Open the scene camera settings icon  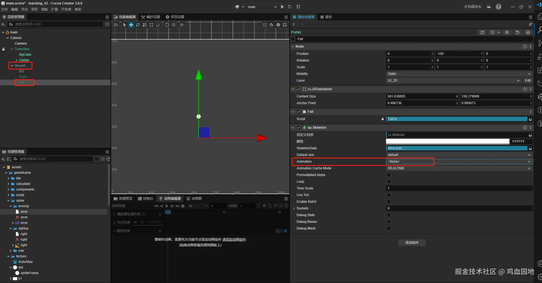271,25
